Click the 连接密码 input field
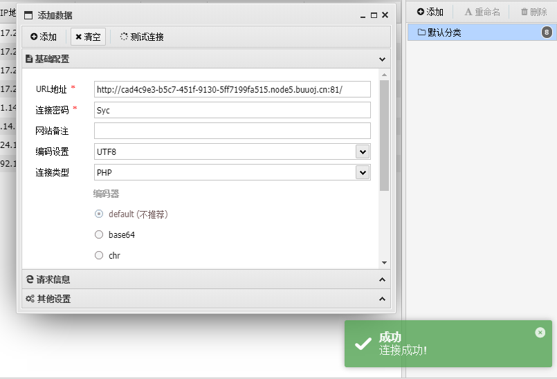 pyautogui.click(x=232, y=110)
